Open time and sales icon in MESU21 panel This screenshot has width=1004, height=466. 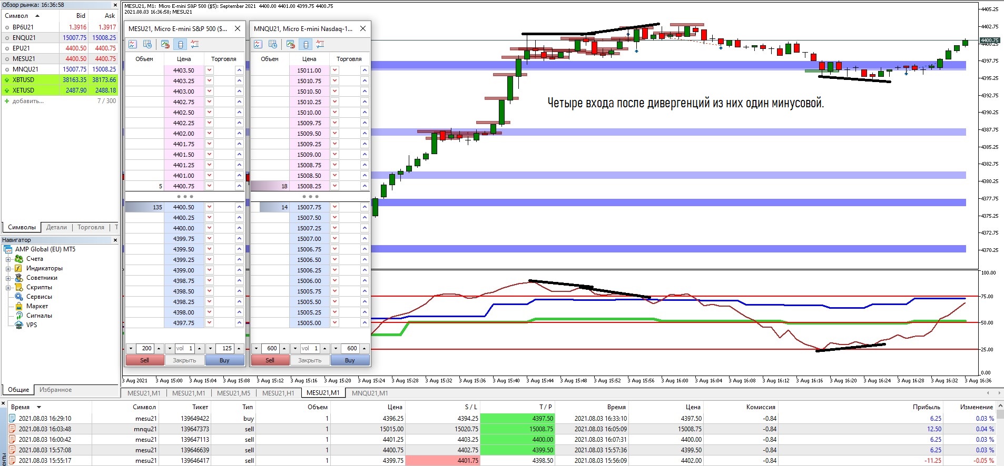147,44
